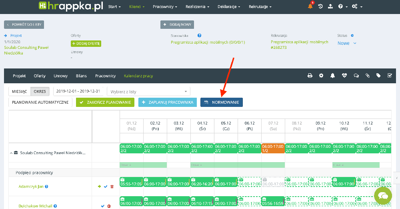Click ZAPLANUJ PRACOWNIKA button
Image resolution: width=400 pixels, height=209 pixels.
[168, 102]
